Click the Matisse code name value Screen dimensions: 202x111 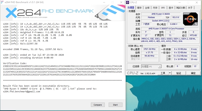[x=151, y=17]
